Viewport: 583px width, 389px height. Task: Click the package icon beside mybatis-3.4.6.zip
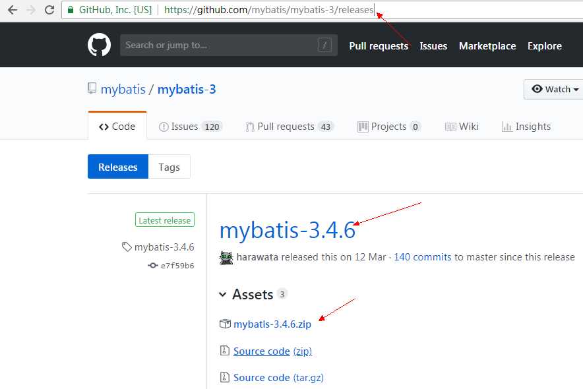225,324
